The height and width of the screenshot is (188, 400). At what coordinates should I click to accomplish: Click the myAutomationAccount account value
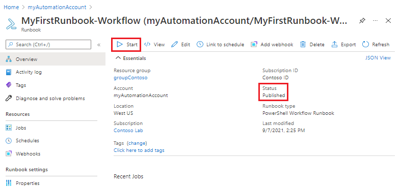141,96
